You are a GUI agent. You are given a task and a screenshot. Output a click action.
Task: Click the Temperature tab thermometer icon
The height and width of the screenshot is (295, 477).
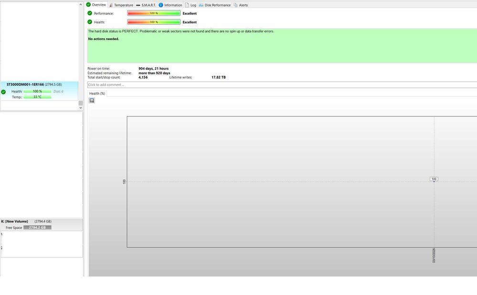point(111,5)
